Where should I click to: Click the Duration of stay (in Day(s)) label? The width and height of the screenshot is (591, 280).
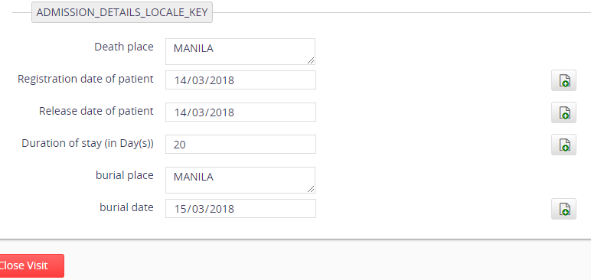tap(88, 144)
